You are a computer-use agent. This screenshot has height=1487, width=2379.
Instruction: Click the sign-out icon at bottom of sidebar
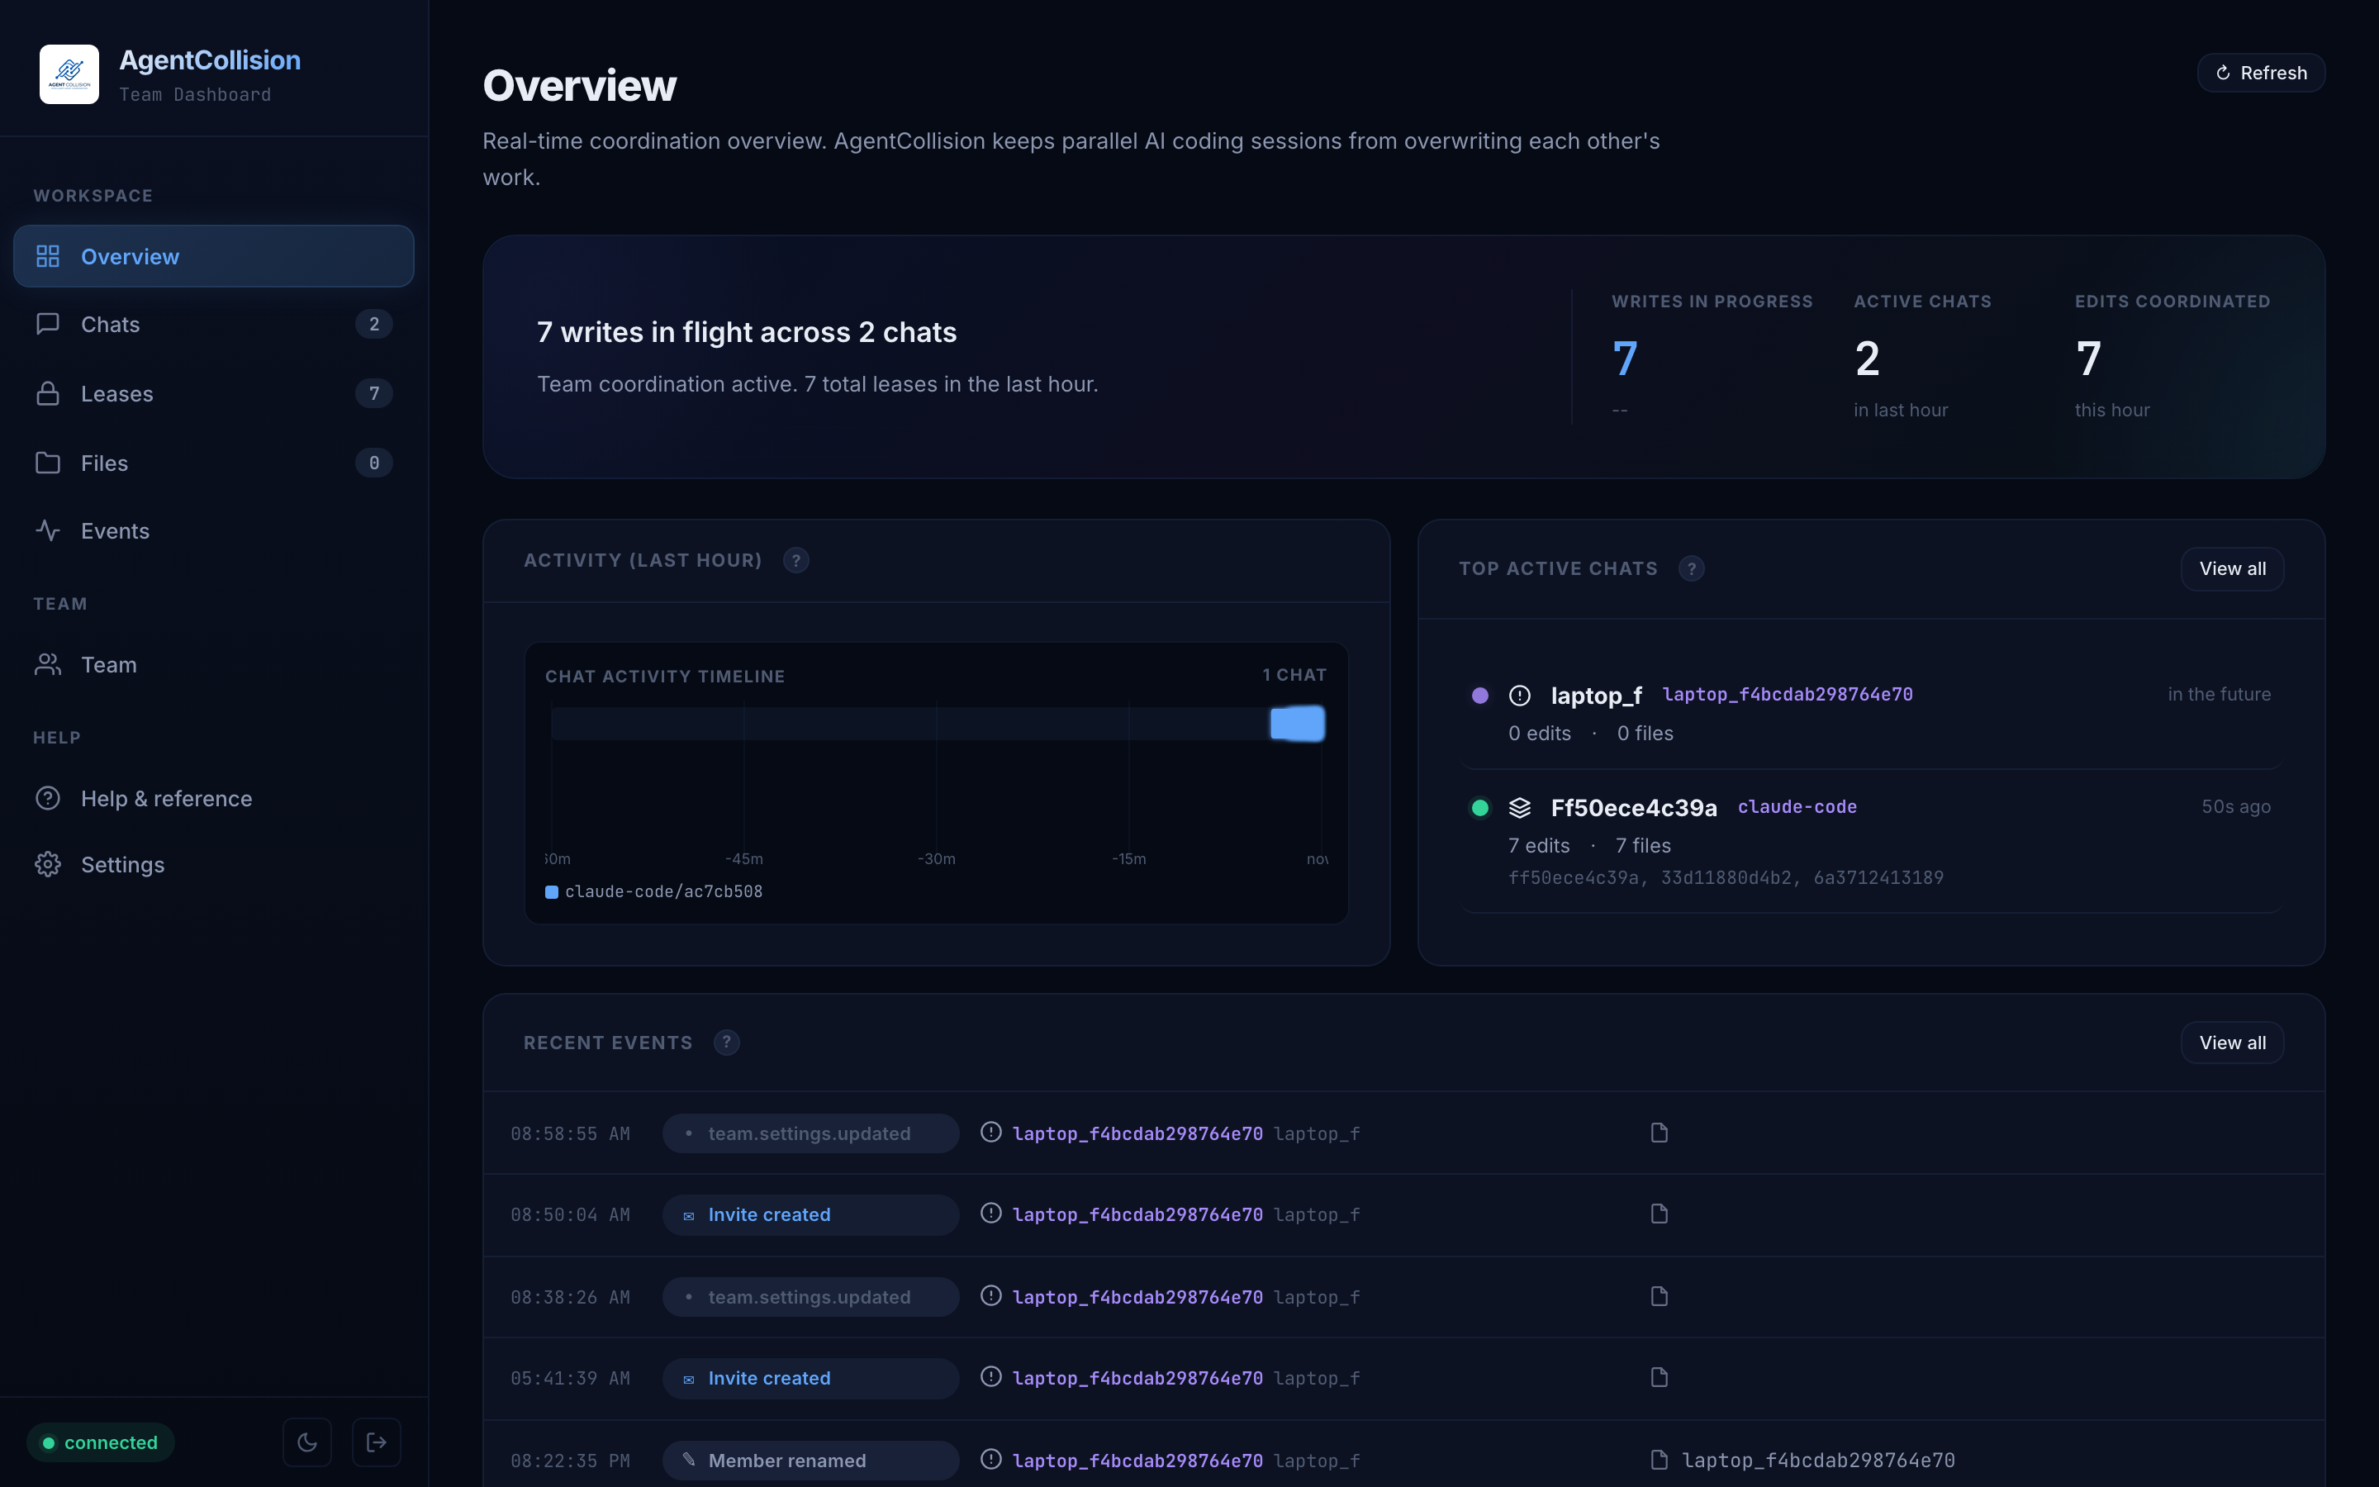pyautogui.click(x=377, y=1442)
